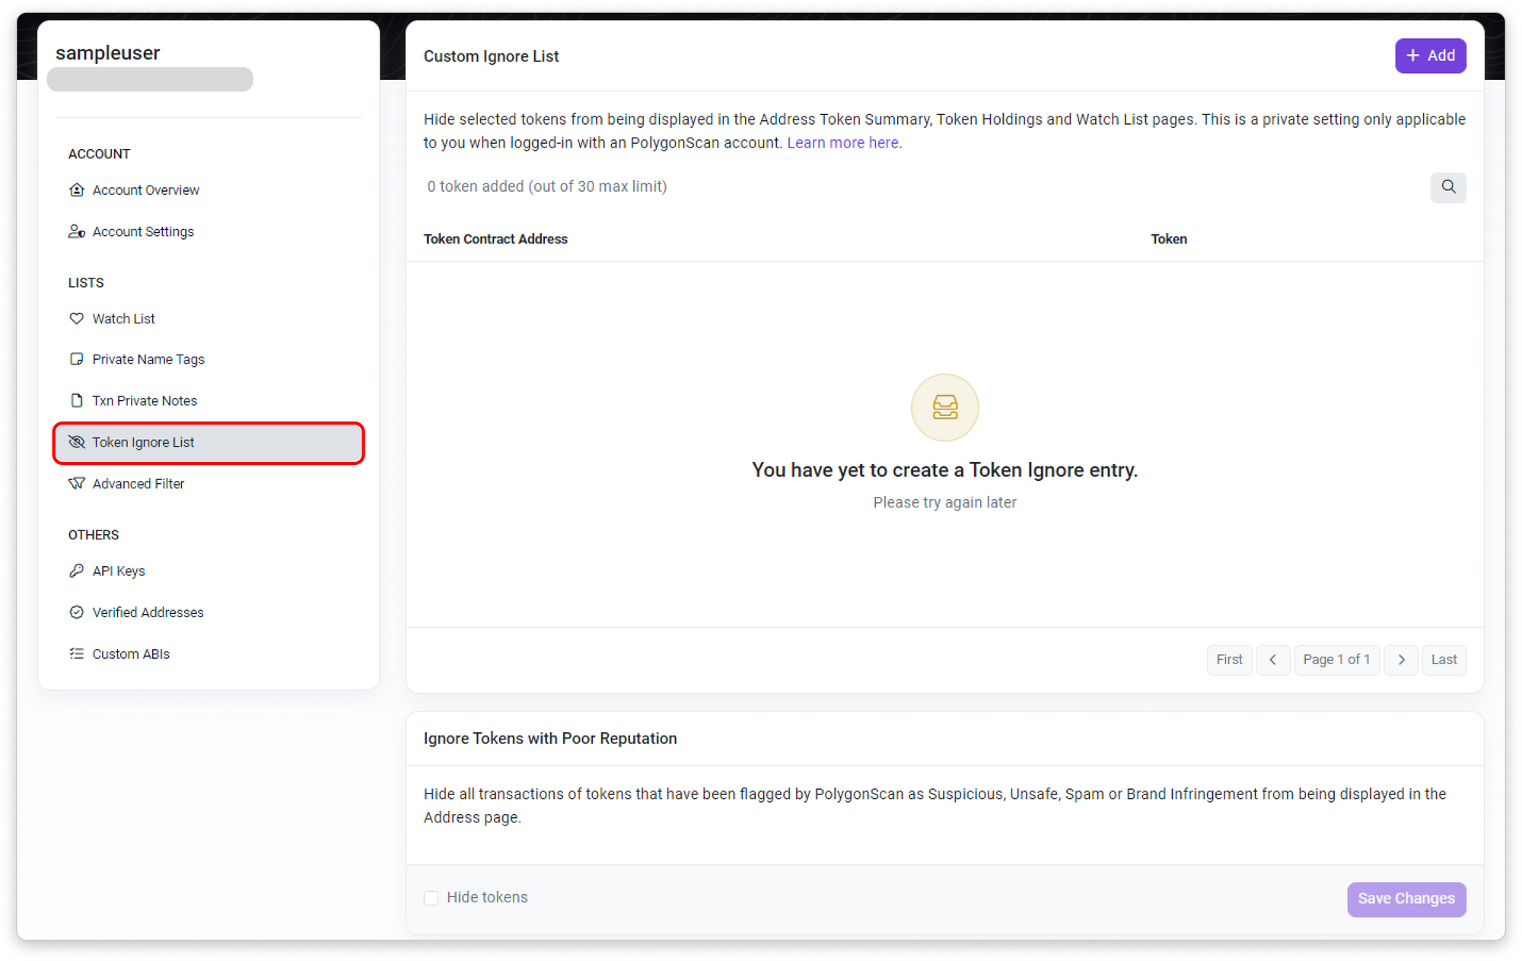Click the Private Name Tags note icon
Image resolution: width=1522 pixels, height=961 pixels.
[x=76, y=359]
